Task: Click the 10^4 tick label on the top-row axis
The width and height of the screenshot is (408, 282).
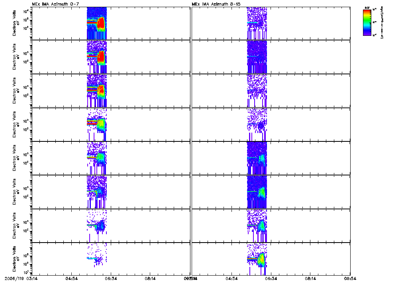Action: coord(27,12)
